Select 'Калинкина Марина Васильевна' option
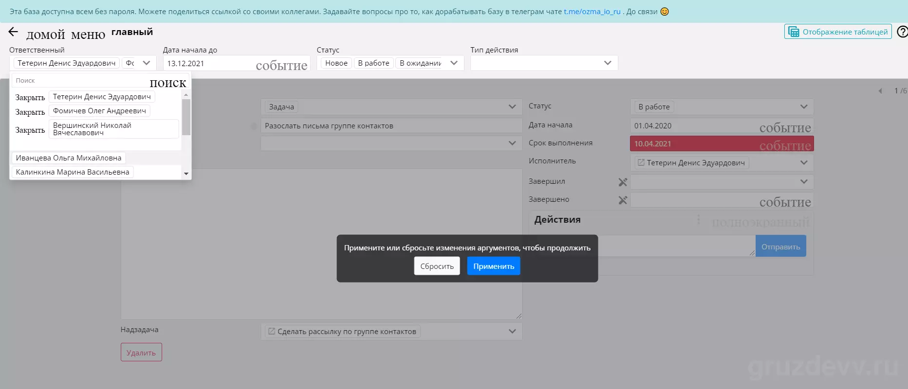Screen dimensions: 908x389 [x=73, y=172]
